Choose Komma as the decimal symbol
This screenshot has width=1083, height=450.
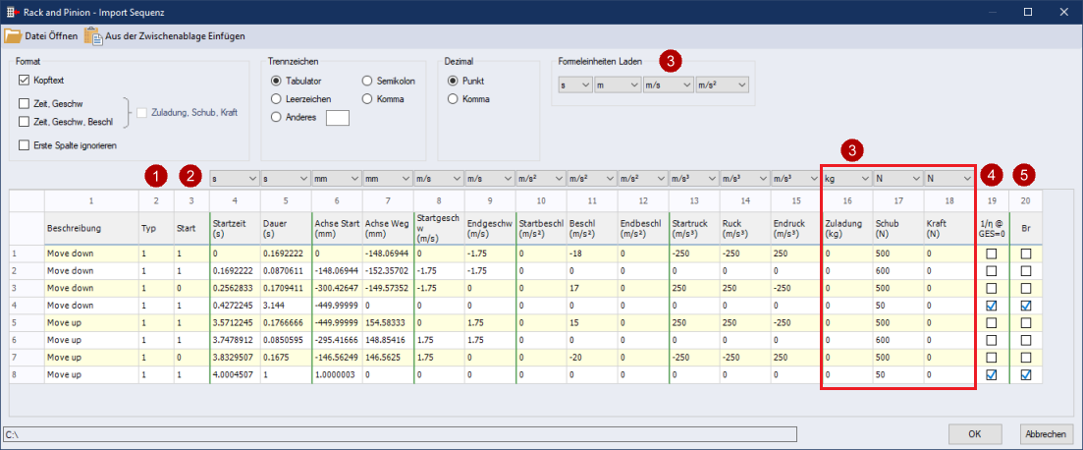(453, 98)
